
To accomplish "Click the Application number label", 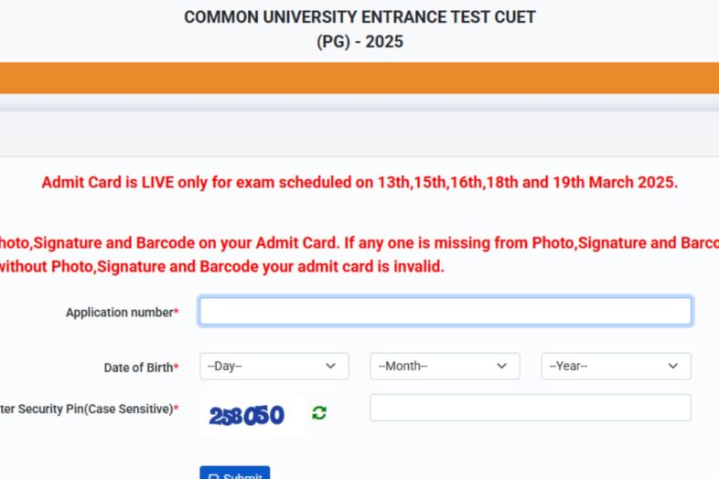I will (121, 313).
